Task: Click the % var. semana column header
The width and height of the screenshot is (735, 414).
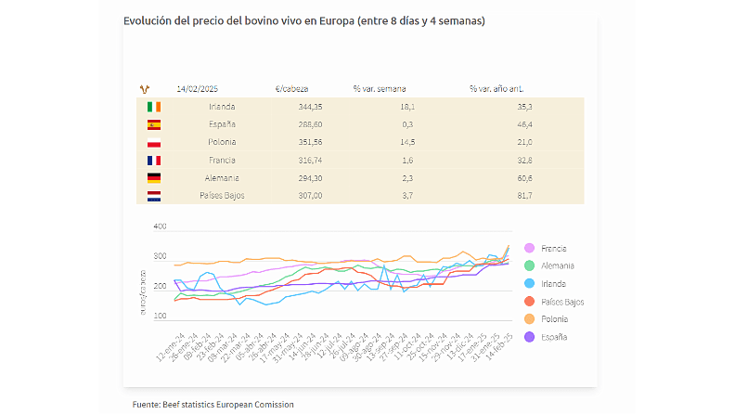Action: click(x=379, y=89)
